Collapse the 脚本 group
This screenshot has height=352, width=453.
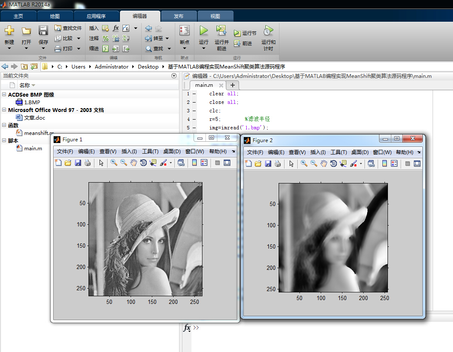[x=4, y=140]
